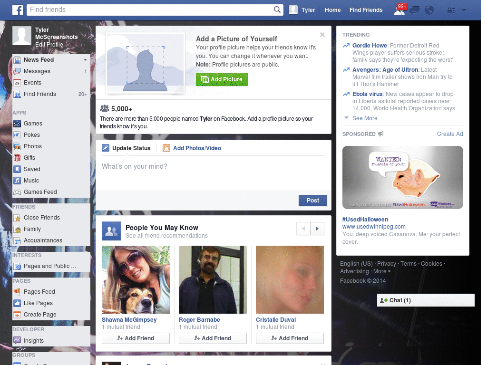Viewport: 487px width, 365px height.
Task: Click the Music note icon
Action: pyautogui.click(x=18, y=181)
